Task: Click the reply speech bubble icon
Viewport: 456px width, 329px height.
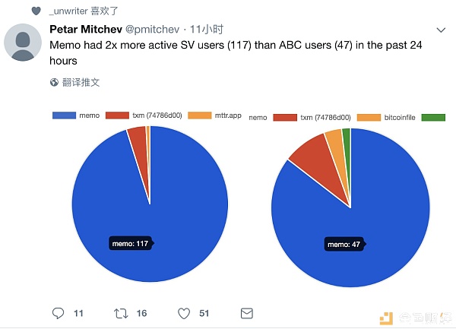Action: tap(59, 313)
